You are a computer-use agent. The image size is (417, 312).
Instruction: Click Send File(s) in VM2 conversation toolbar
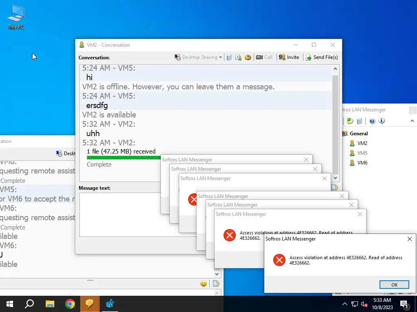[x=322, y=57]
